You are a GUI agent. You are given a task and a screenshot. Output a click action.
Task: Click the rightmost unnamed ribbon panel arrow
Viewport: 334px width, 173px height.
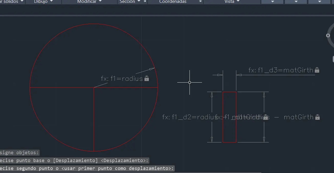[319, 2]
